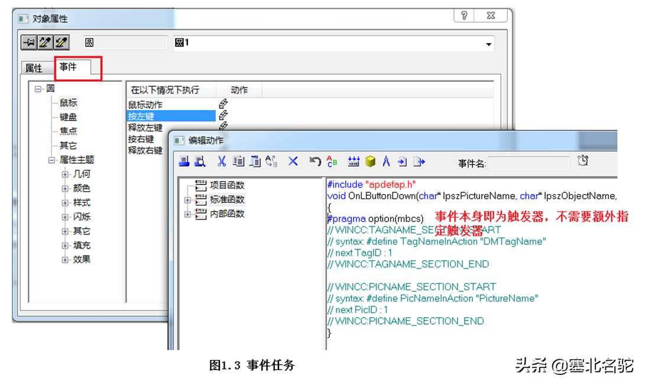The width and height of the screenshot is (645, 385).
Task: Click the 动作 column header
Action: [239, 90]
